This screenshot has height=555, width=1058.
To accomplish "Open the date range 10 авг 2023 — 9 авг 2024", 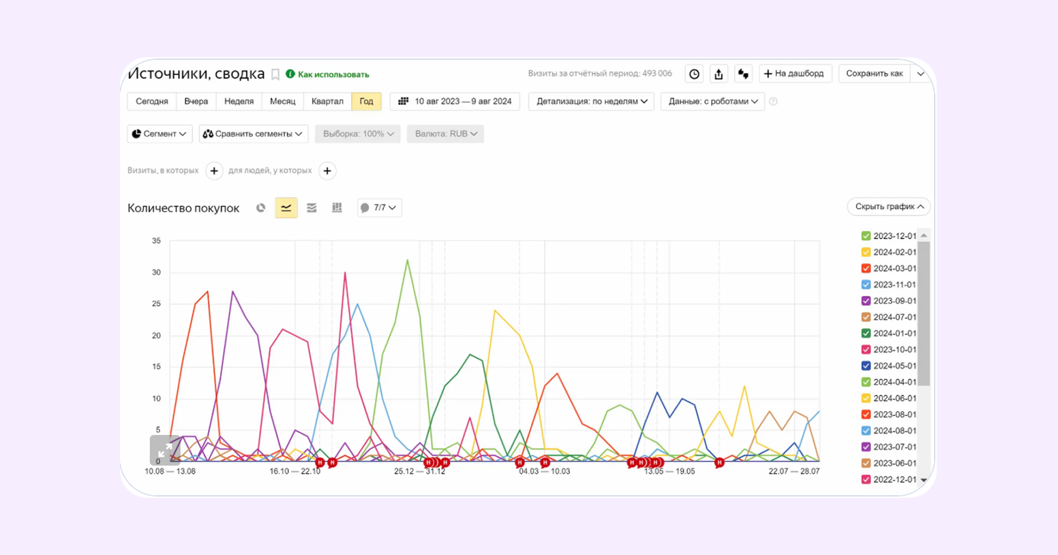I will [x=455, y=101].
